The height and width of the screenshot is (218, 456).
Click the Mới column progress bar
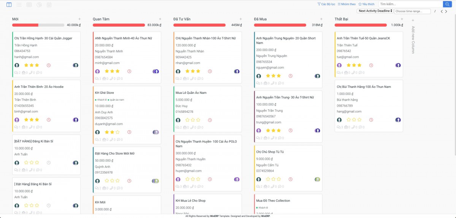(x=38, y=25)
